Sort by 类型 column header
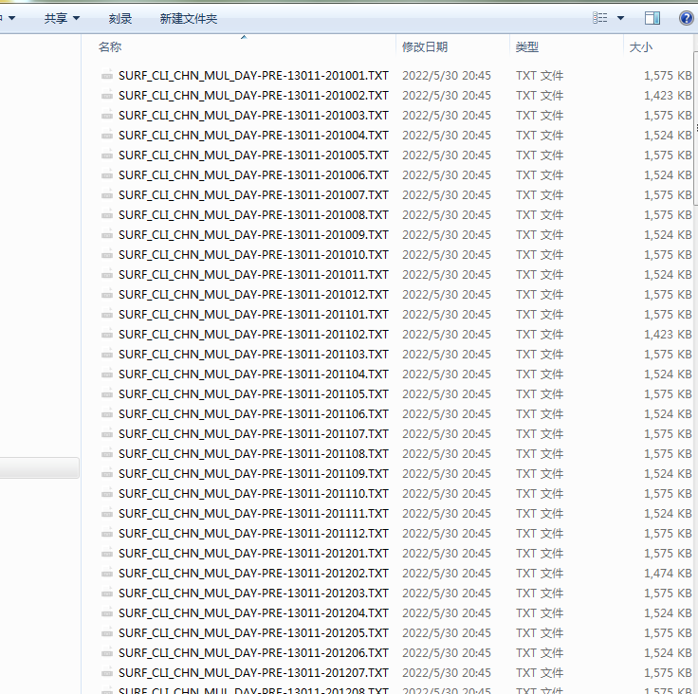This screenshot has height=694, width=698. (527, 46)
